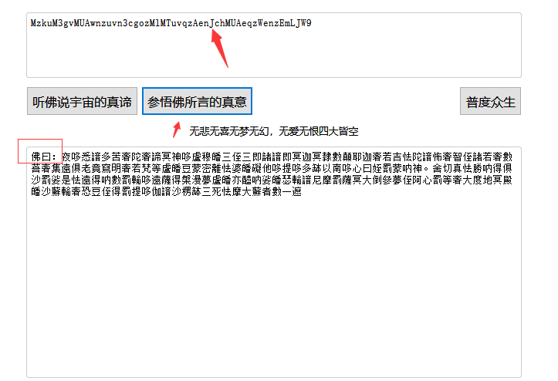Image resolution: width=558 pixels, height=381 pixels.
Task: Click the start Mzku of the encoded string
Action: (x=41, y=23)
